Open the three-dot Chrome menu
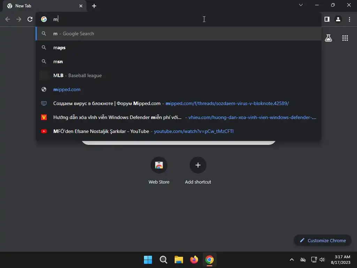 pos(349,19)
